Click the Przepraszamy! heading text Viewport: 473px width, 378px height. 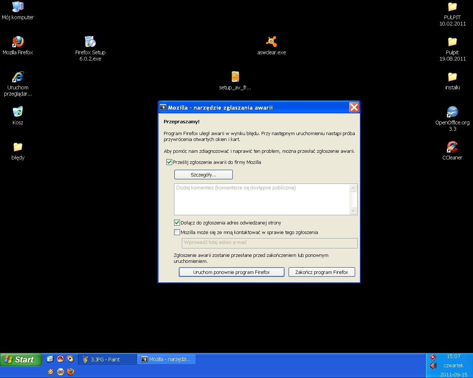pos(181,121)
